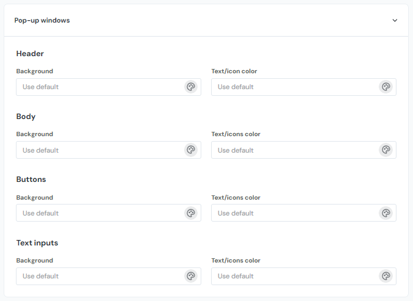Collapse the Pop-up windows section chevron
Screen dimensions: 413x301
(x=395, y=20)
